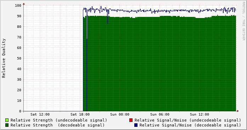
Task: Click the red undecodeable Signal/Noise swatch
Action: point(131,120)
